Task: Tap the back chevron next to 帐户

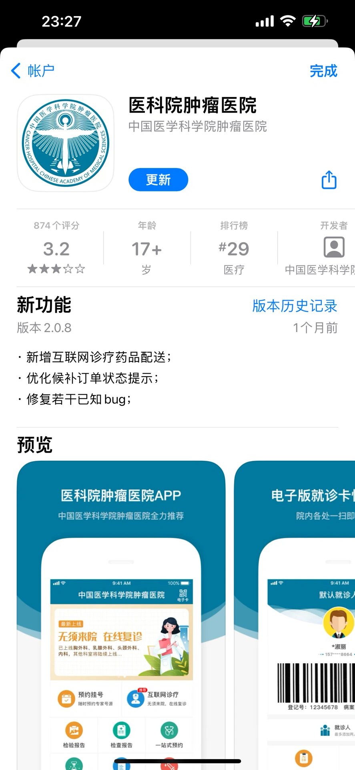Action: click(16, 71)
